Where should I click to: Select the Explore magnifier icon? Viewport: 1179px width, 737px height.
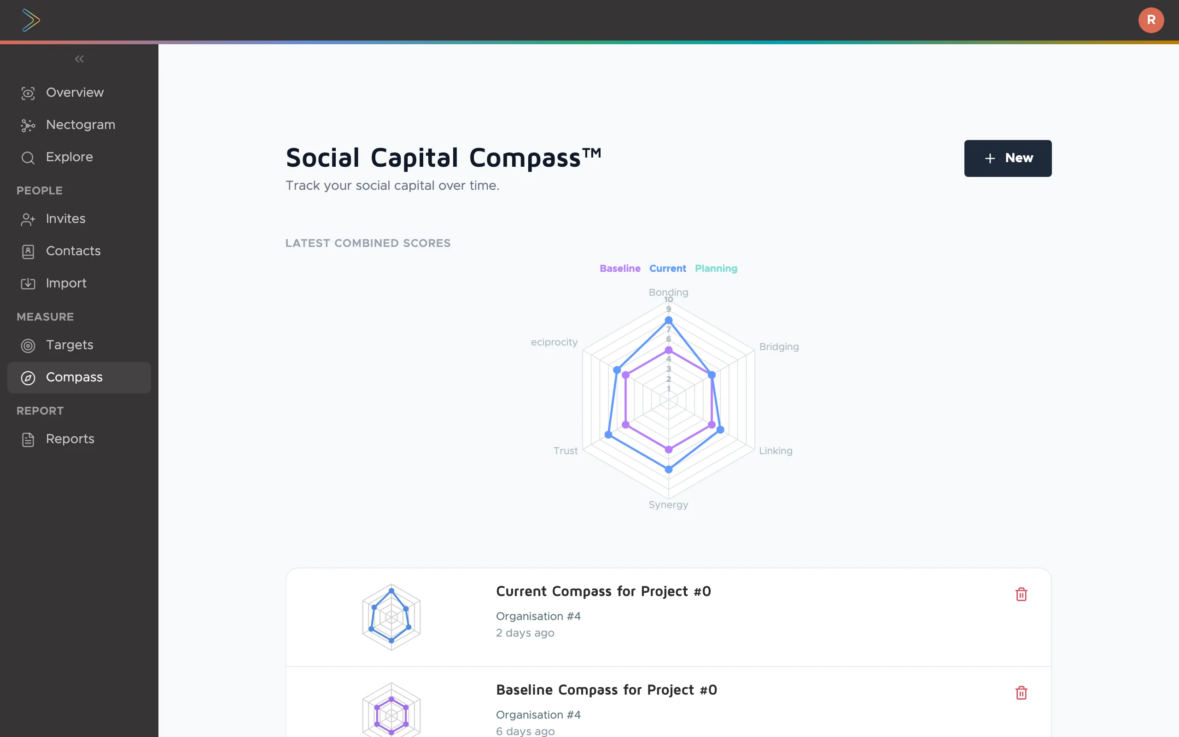coord(28,158)
